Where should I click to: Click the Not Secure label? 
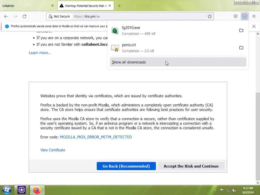(62, 16)
